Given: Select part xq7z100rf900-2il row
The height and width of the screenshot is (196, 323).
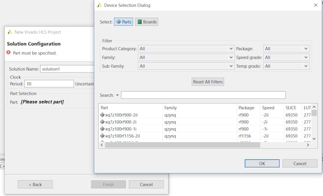Looking at the screenshot, I should 205,115.
